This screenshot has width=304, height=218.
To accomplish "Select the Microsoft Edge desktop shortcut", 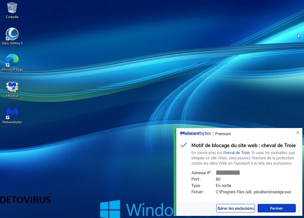I will click(x=12, y=62).
